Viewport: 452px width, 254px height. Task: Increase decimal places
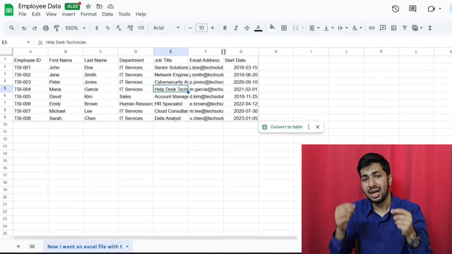130,28
